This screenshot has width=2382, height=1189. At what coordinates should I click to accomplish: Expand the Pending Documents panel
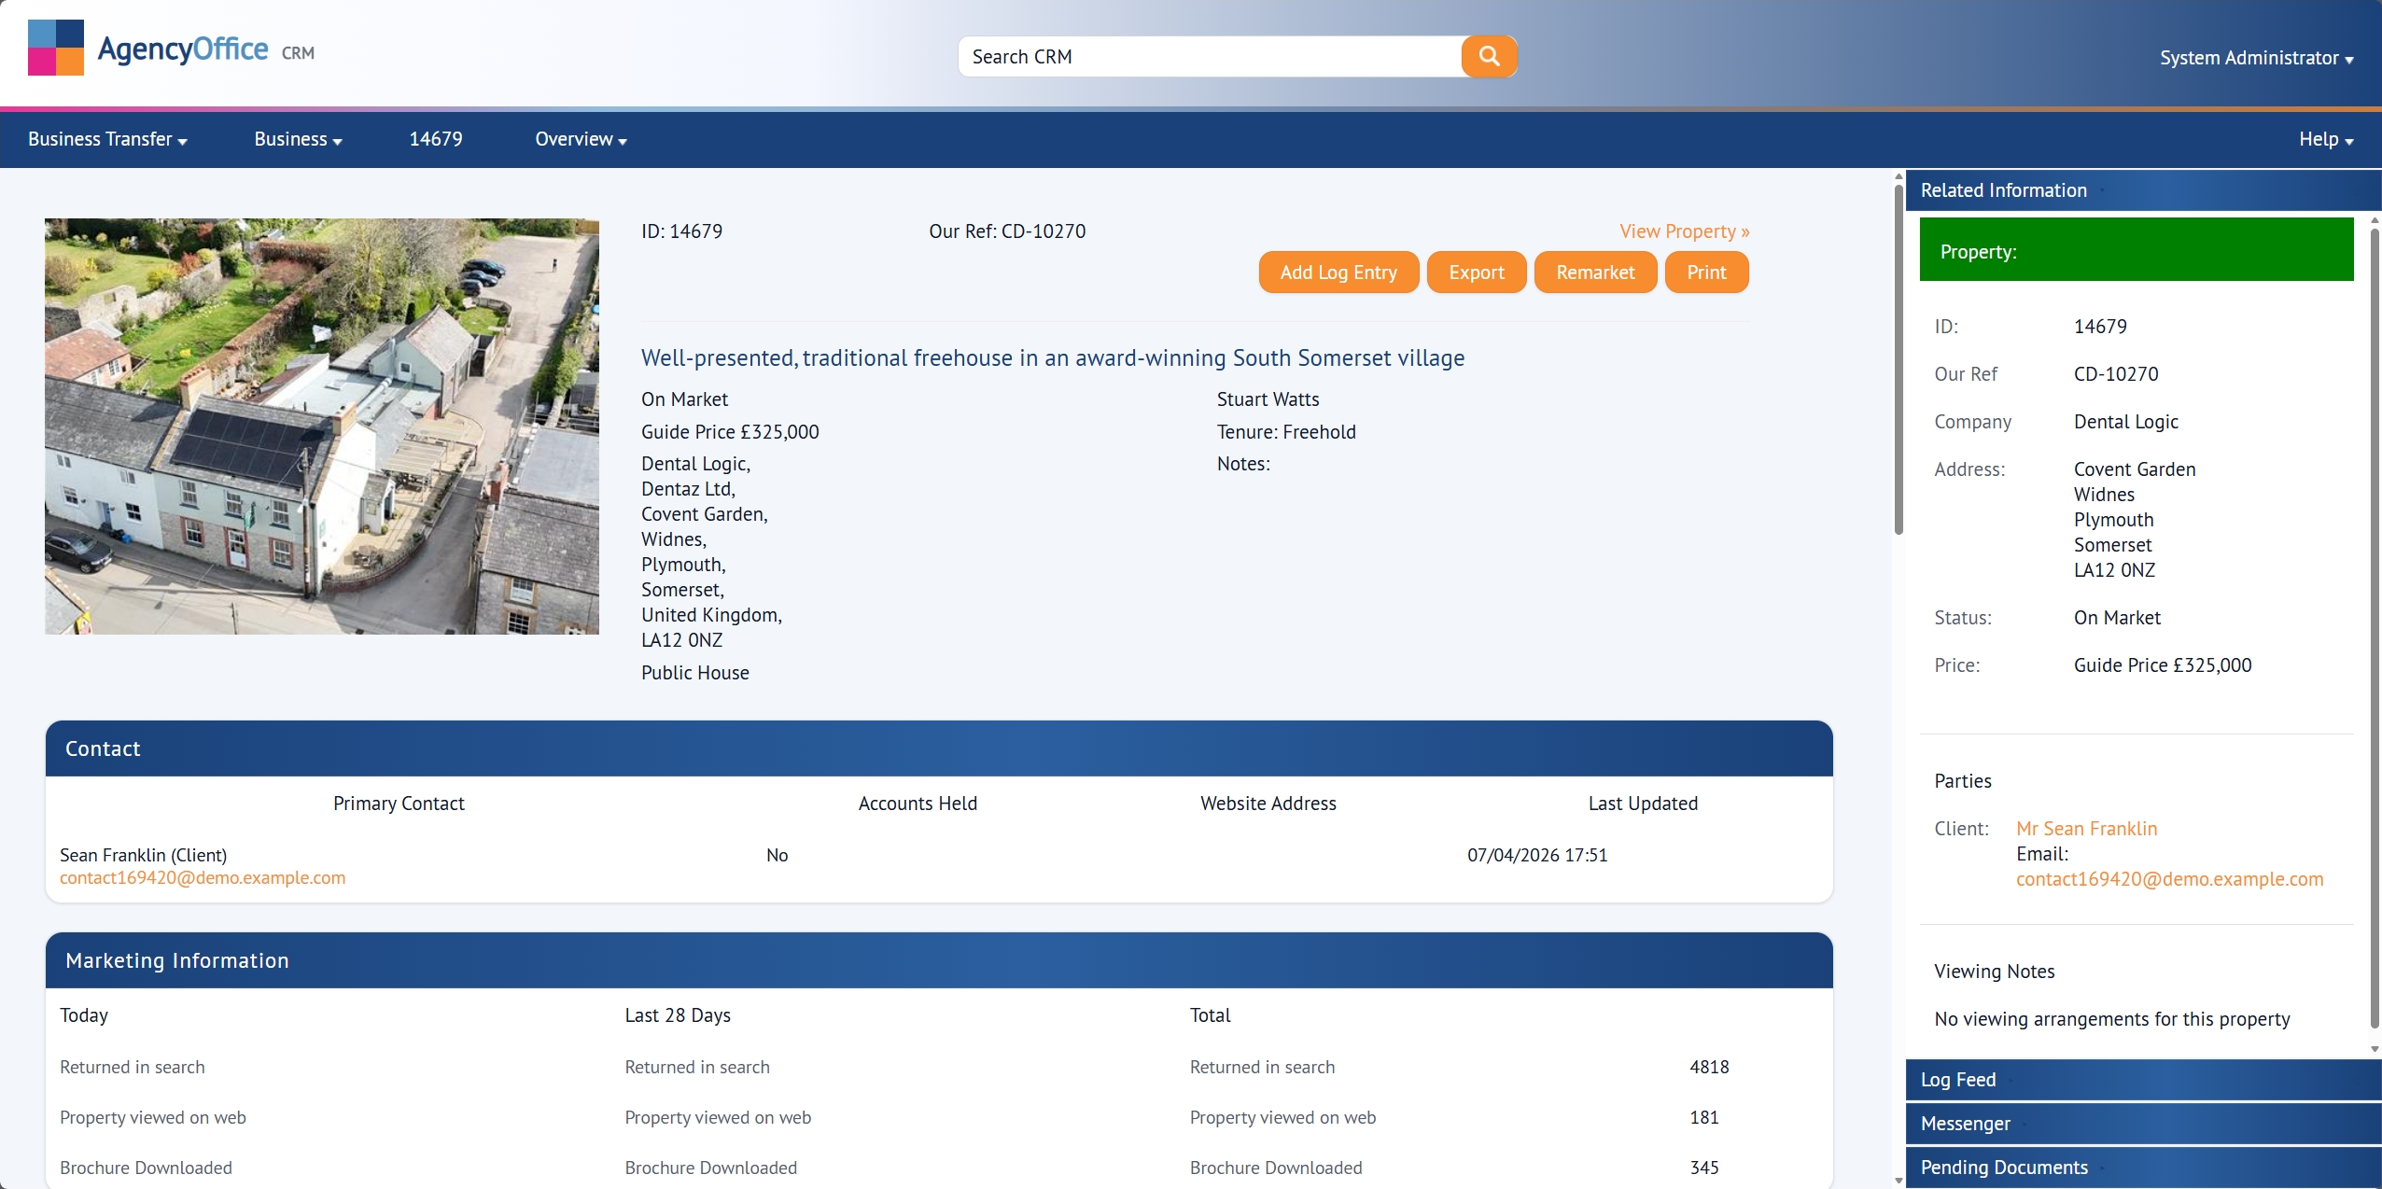tap(2003, 1168)
